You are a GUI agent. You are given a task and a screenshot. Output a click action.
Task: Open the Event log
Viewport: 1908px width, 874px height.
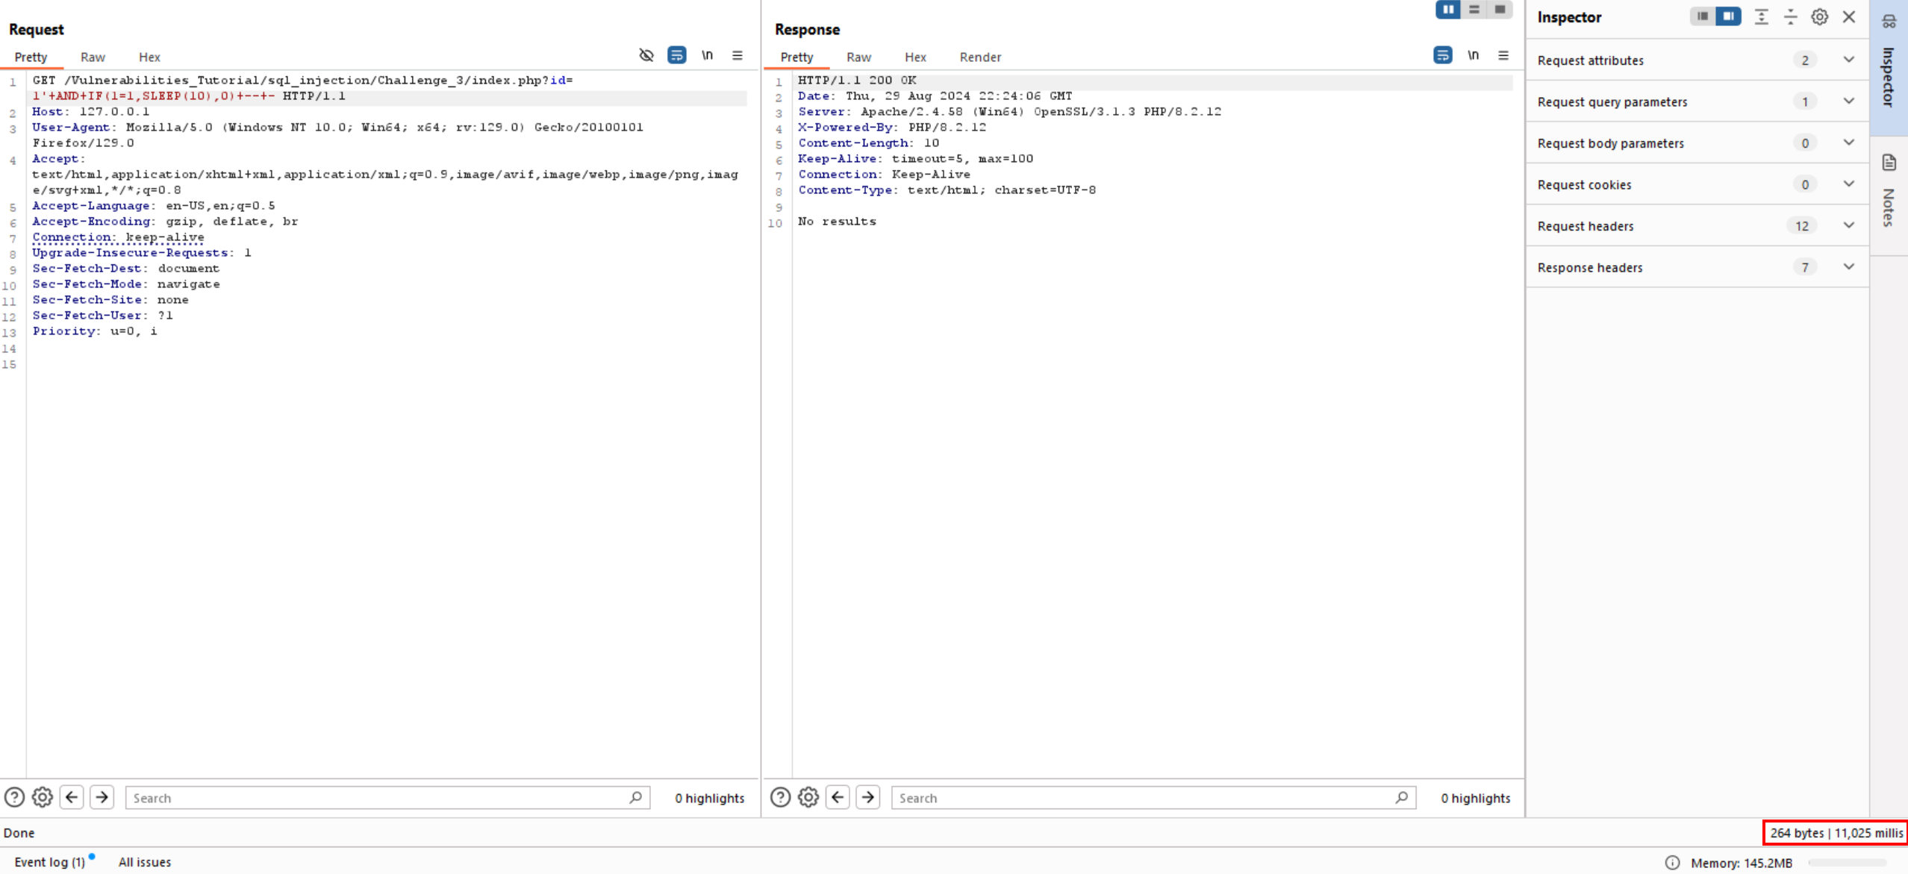tap(50, 862)
